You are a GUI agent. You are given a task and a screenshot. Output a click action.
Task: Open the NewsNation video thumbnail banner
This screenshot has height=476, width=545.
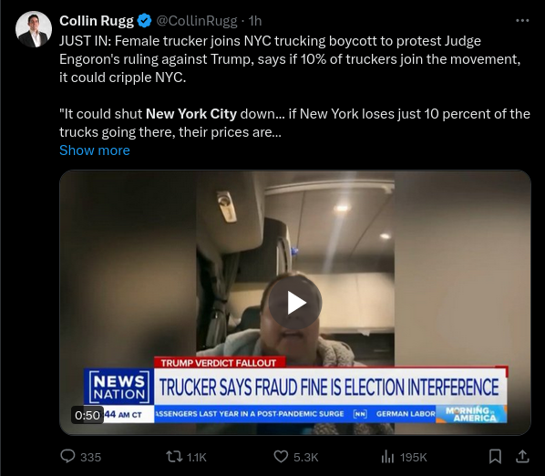tap(295, 389)
